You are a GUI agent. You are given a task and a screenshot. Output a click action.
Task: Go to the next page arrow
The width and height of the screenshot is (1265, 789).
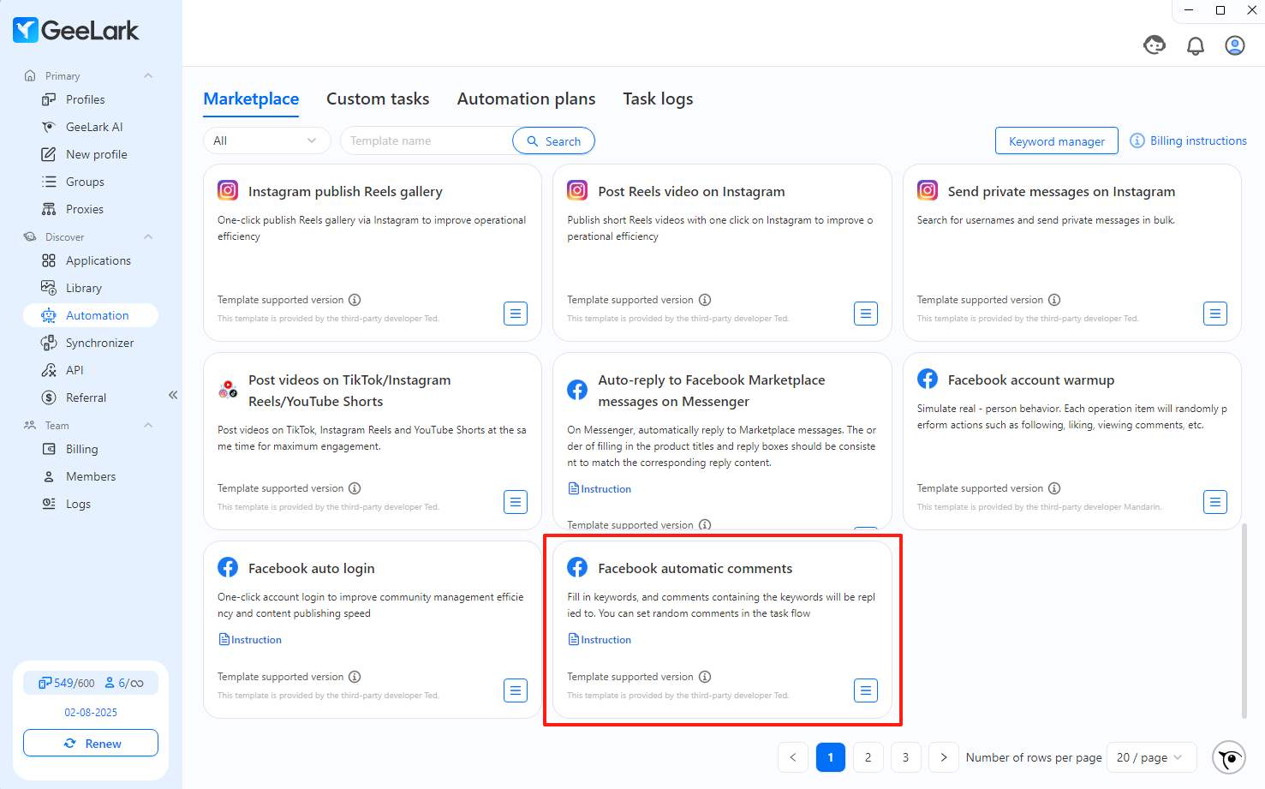click(944, 757)
